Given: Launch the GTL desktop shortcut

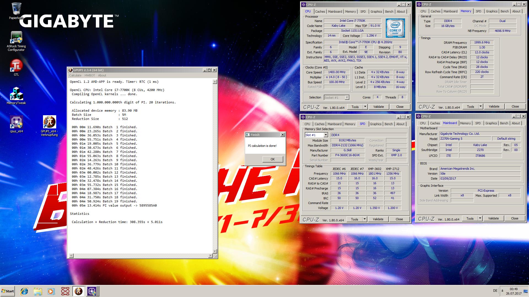Looking at the screenshot, I should tap(16, 68).
